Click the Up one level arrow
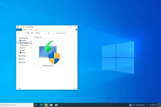 tap(25, 33)
